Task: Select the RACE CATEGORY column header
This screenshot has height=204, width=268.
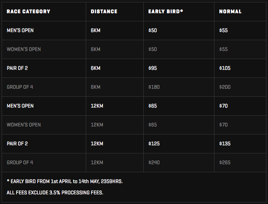Action: 29,11
